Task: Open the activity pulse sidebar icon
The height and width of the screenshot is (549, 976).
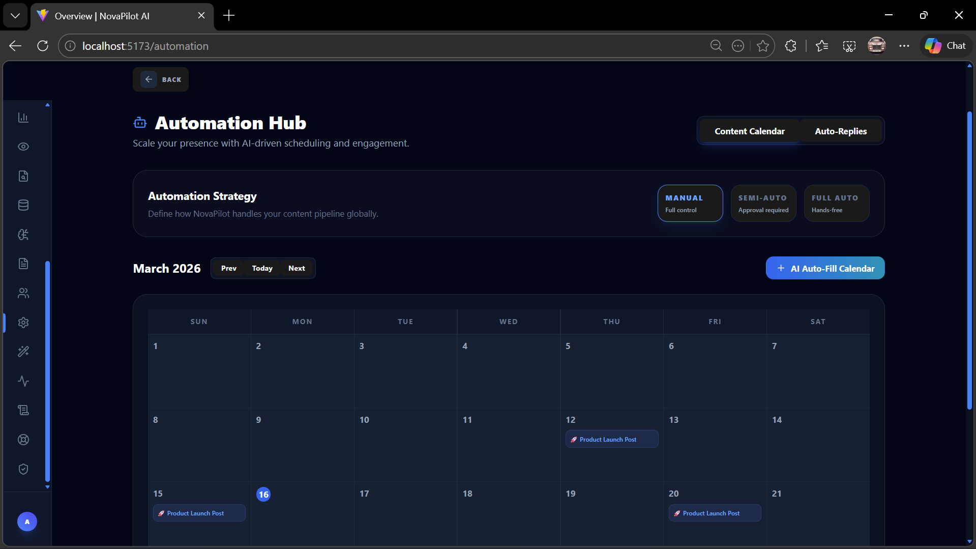Action: [x=23, y=381]
